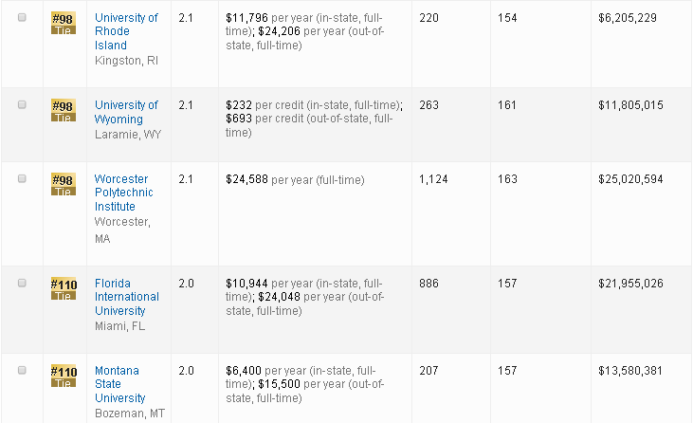Click the #98 Tie badge for Rhode Island
Viewport: 693px width, 423px height.
pyautogui.click(x=63, y=24)
